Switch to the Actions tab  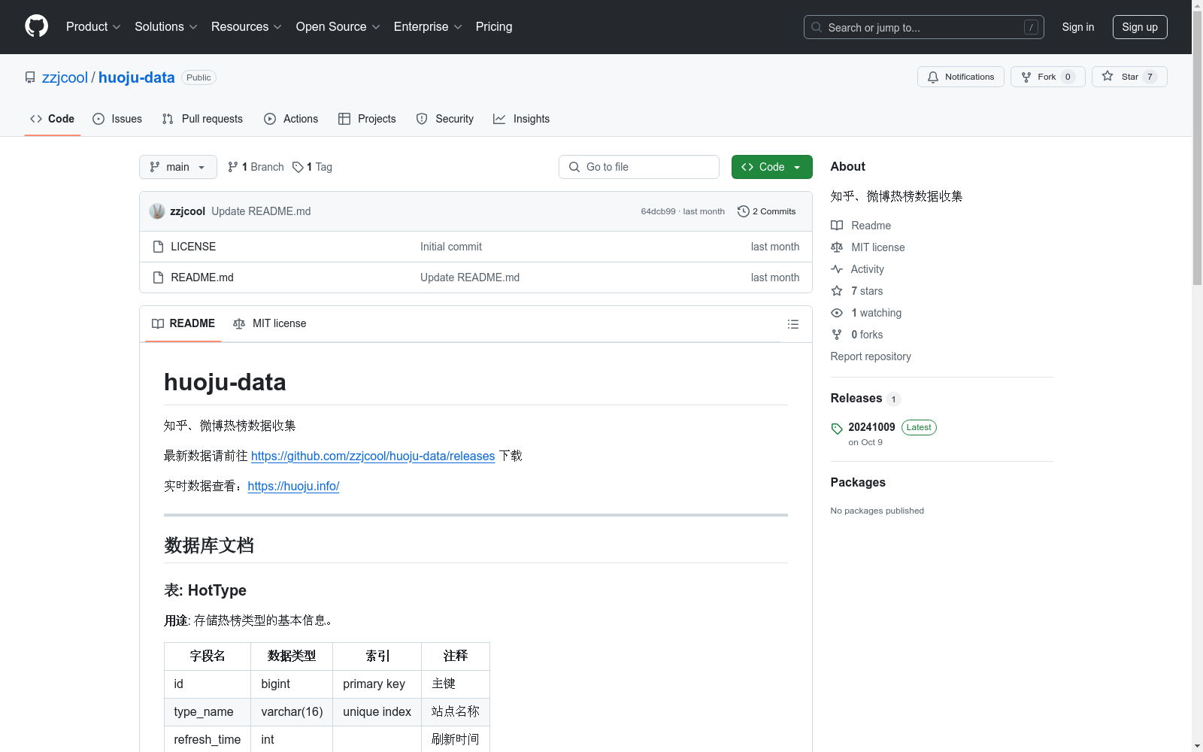[x=291, y=119]
